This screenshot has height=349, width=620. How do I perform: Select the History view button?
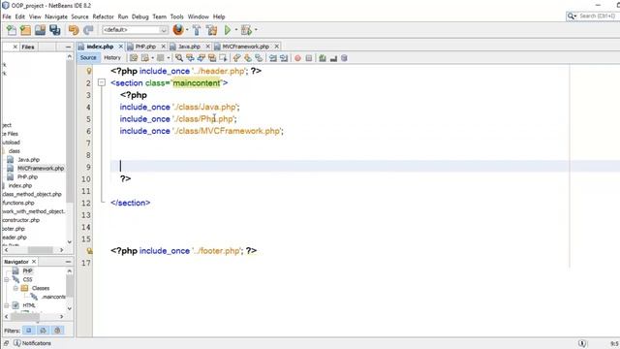pos(112,58)
